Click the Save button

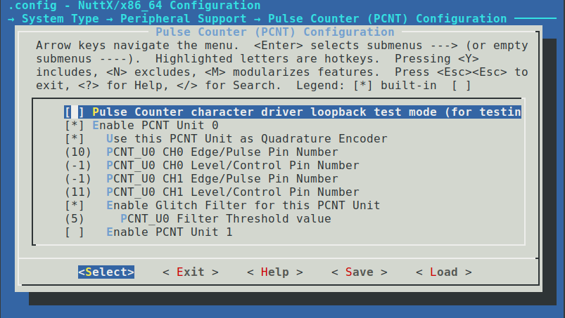[x=359, y=272]
